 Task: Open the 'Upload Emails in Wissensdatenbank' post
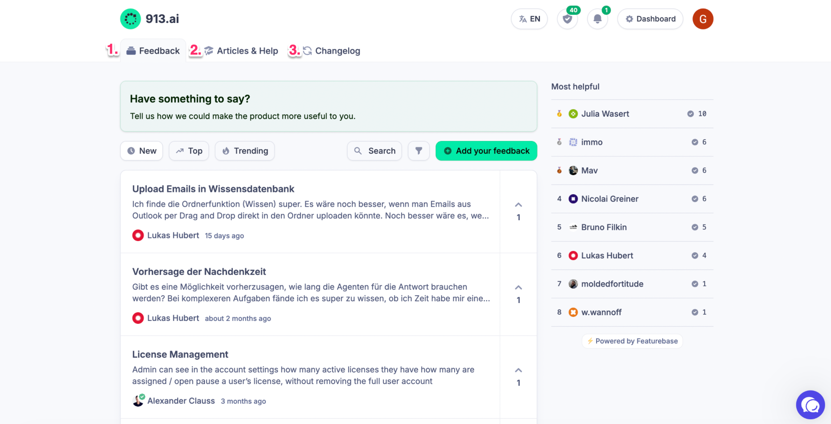[213, 189]
